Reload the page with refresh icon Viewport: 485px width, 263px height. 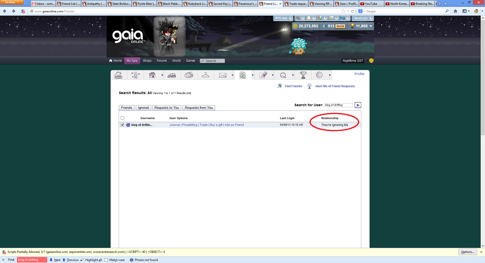click(353, 11)
